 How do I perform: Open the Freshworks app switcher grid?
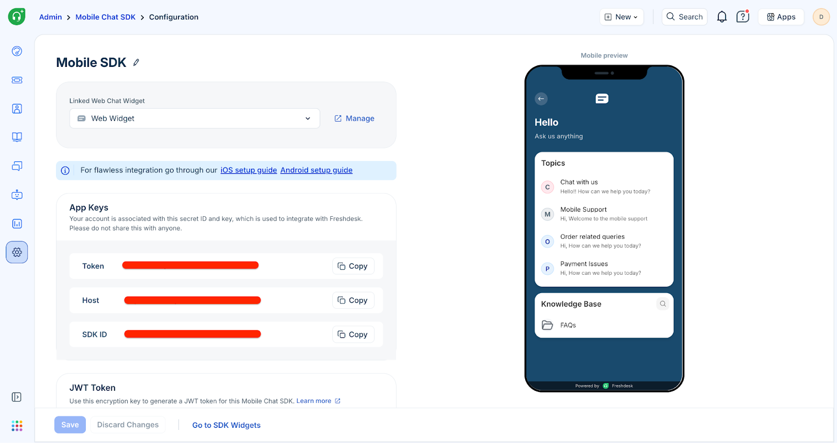click(x=17, y=426)
